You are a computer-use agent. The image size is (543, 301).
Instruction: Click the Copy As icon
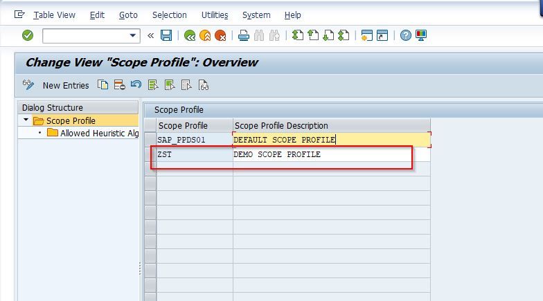coord(103,84)
